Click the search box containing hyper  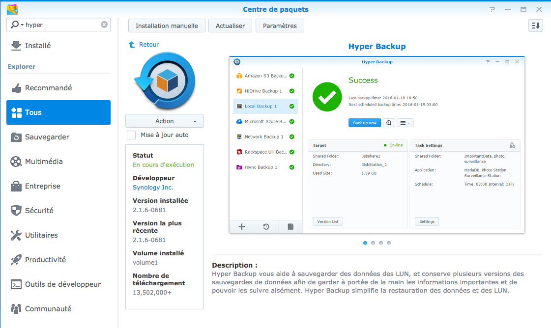(58, 25)
